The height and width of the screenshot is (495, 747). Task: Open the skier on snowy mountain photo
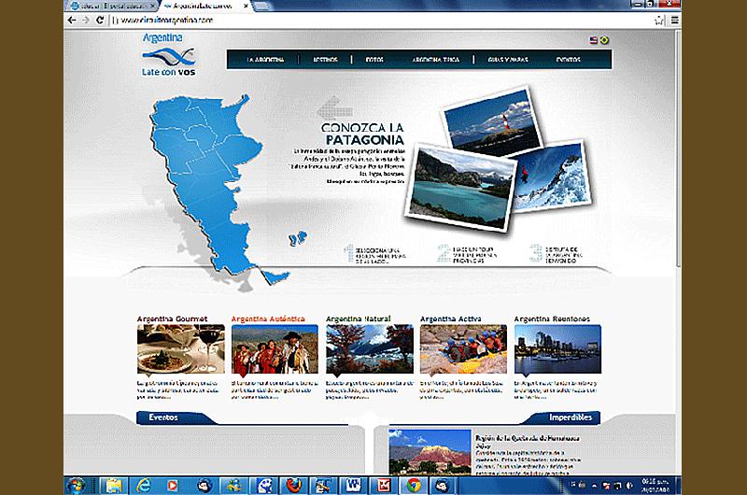click(555, 177)
